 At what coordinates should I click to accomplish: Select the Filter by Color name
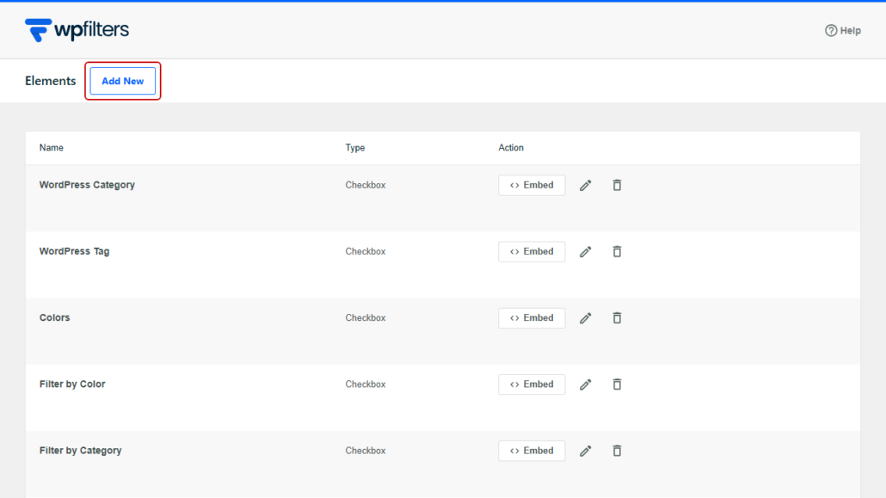[72, 384]
